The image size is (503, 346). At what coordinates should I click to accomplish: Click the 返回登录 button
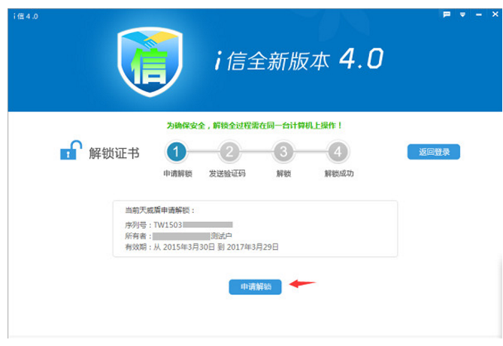(433, 152)
